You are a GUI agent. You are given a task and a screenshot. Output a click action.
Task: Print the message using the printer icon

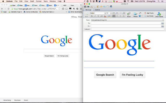pos(88,6)
